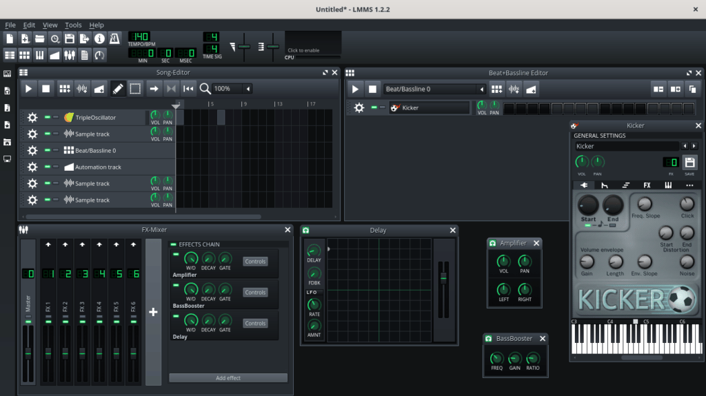Viewport: 706px width, 396px height.
Task: Open recently opened projects dropdown
Action: click(x=54, y=39)
